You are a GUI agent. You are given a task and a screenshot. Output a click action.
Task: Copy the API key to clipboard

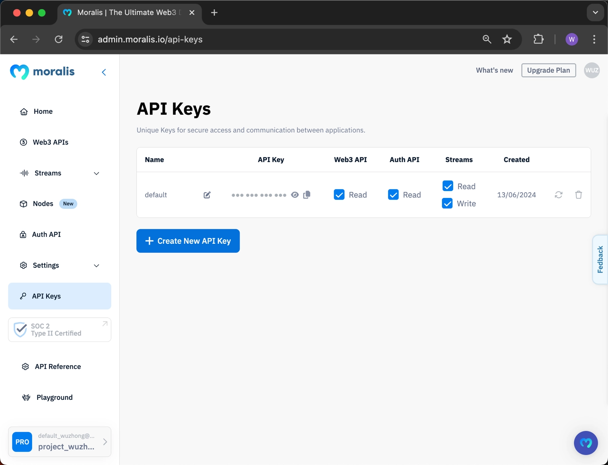(307, 195)
